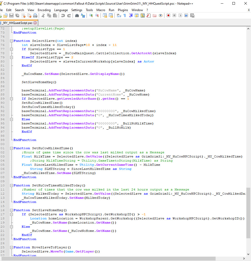Open the Macro menu
Viewport: 251px width, 261px height.
pyautogui.click(x=101, y=10)
